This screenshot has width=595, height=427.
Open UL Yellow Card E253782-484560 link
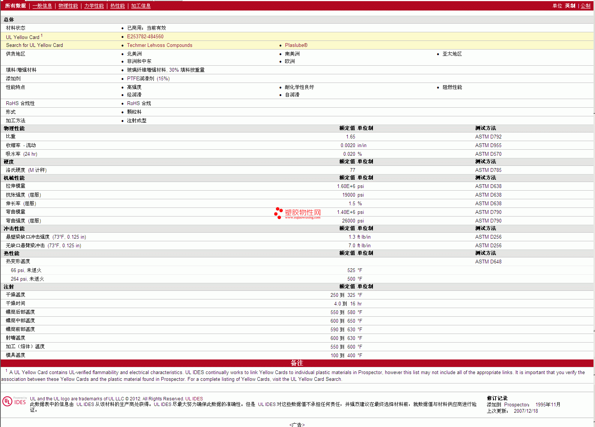point(145,37)
